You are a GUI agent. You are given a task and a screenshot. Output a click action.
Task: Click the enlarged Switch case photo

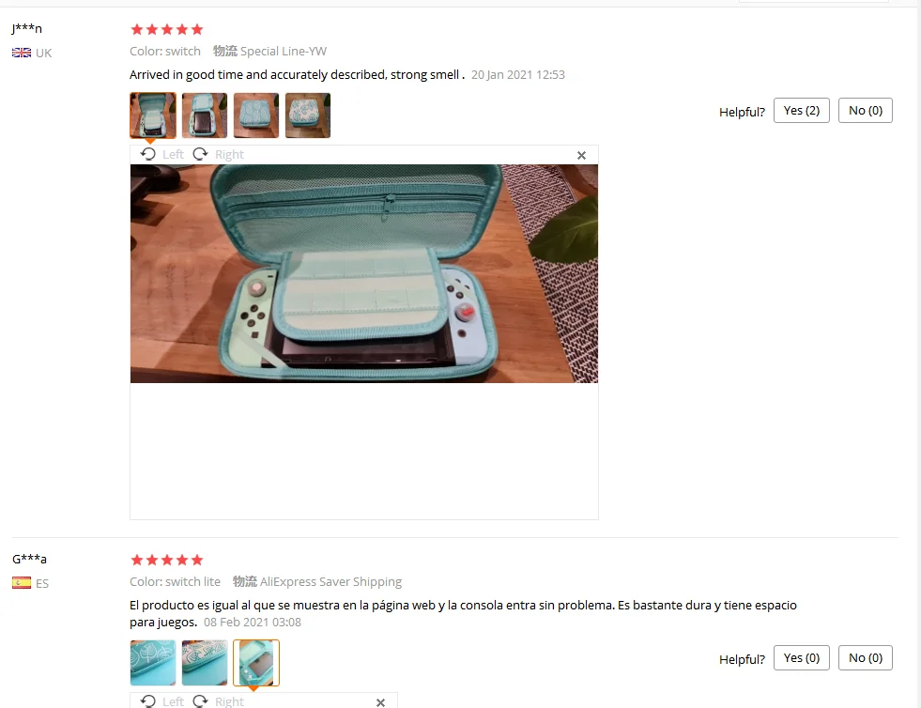[364, 274]
